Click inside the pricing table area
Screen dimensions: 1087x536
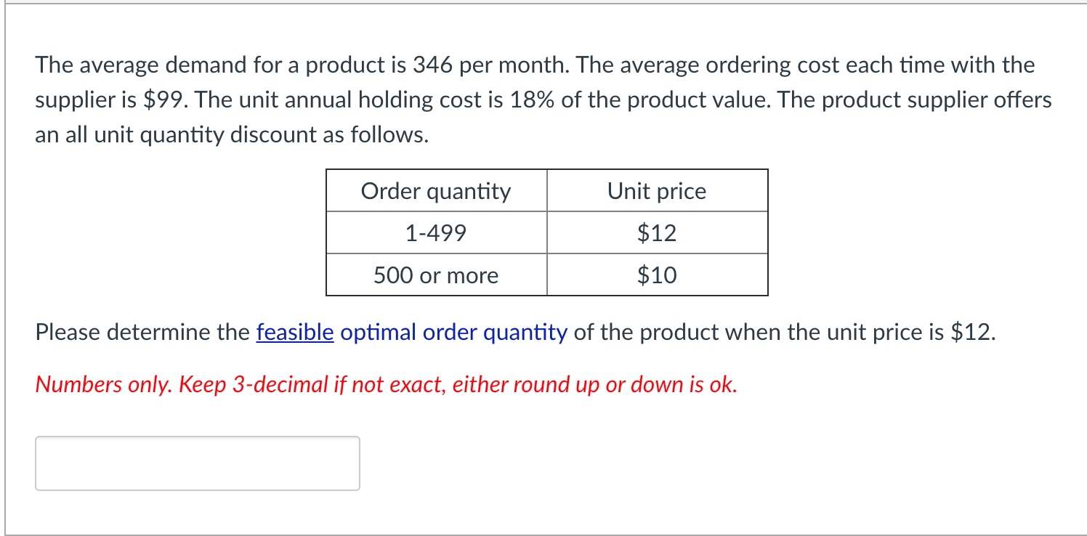point(546,232)
